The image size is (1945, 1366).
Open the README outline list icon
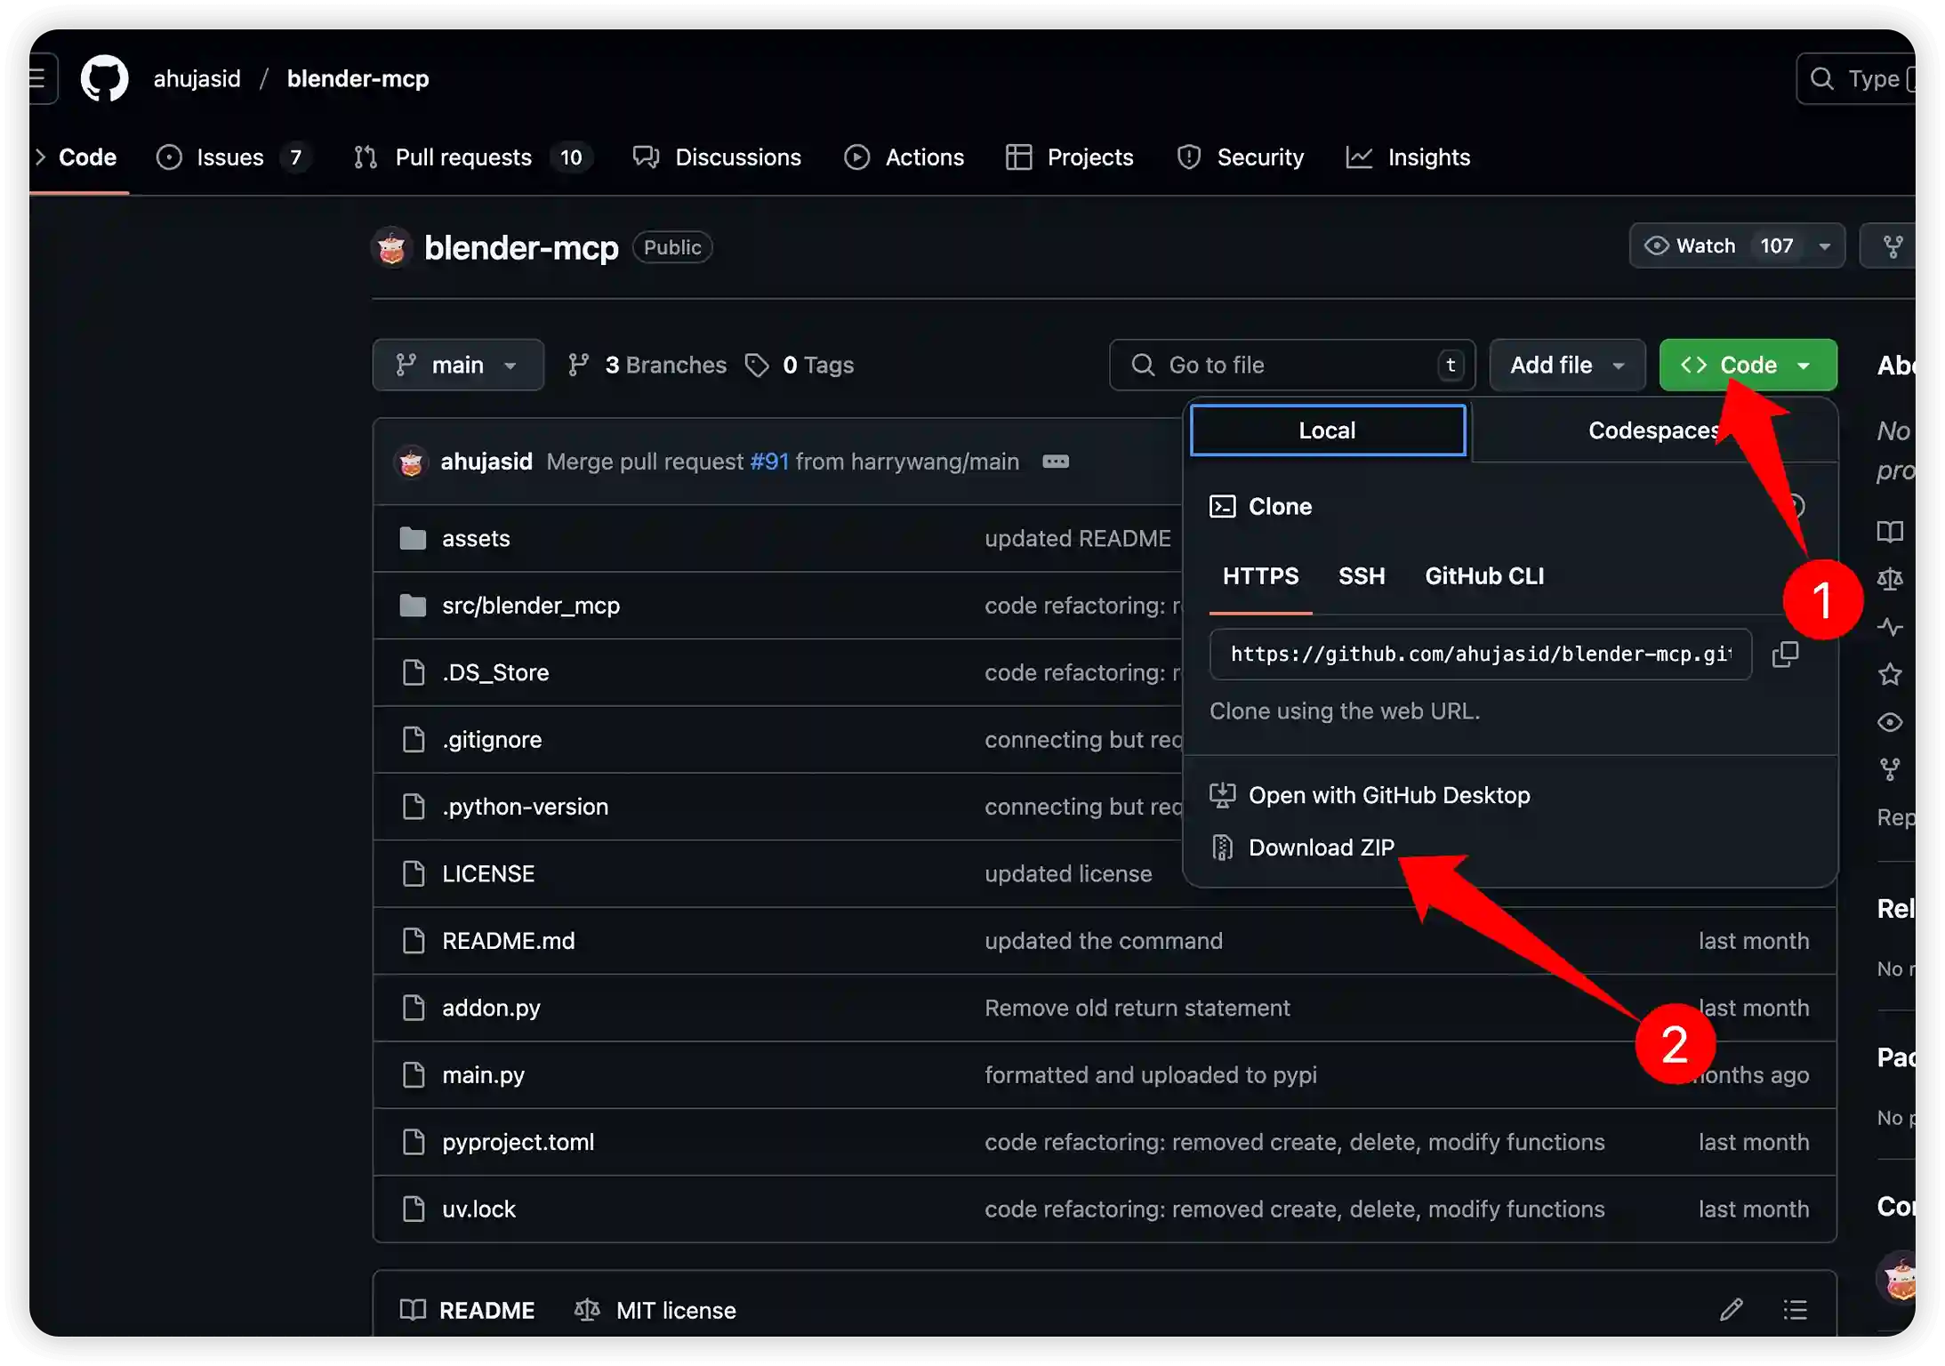tap(1795, 1309)
